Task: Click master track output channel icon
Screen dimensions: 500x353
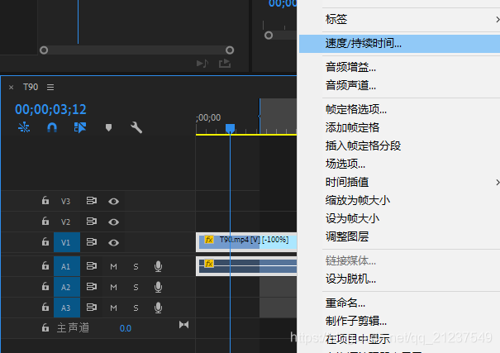Action: point(184,325)
